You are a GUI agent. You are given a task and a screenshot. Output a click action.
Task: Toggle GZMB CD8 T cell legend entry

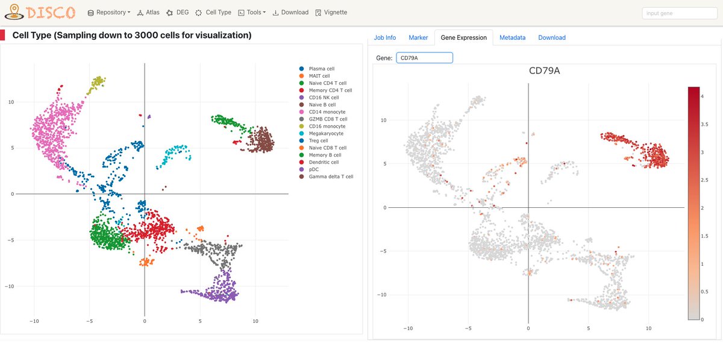tap(323, 119)
